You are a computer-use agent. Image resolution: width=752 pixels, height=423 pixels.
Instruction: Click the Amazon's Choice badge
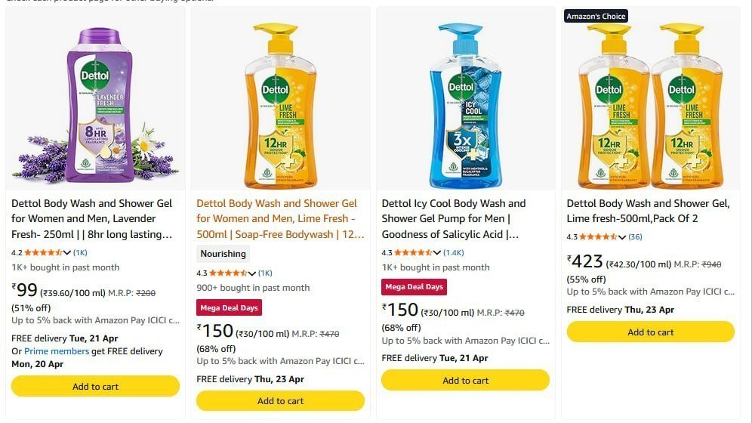tap(596, 16)
